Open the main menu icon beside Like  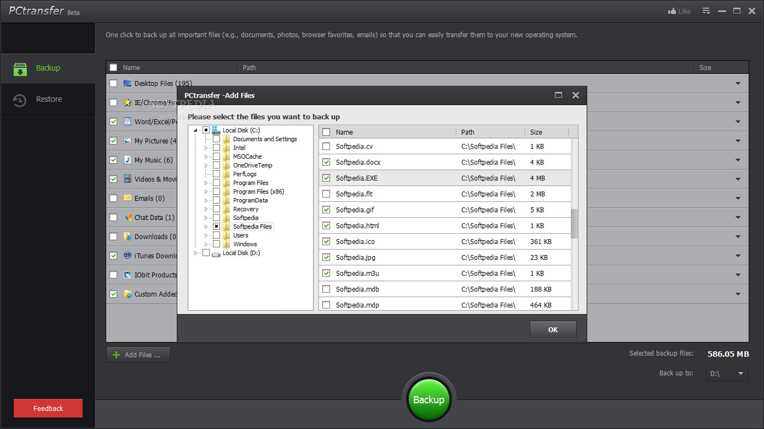706,11
